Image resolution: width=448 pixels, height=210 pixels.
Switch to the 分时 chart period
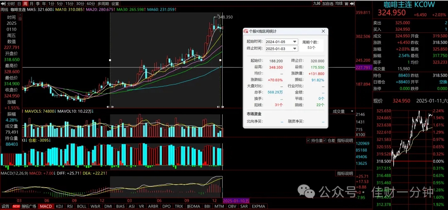[11, 4]
